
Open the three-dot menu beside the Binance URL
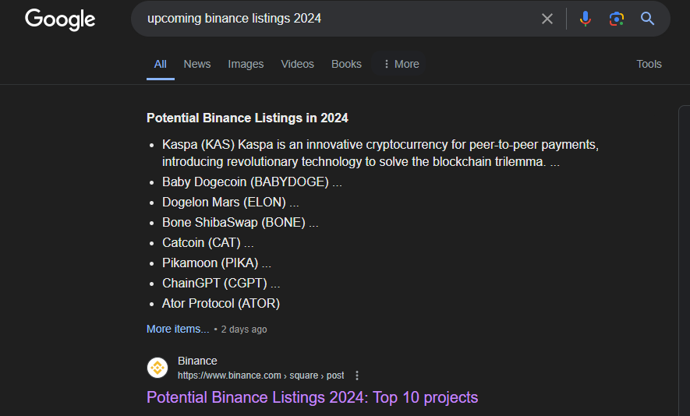click(357, 375)
